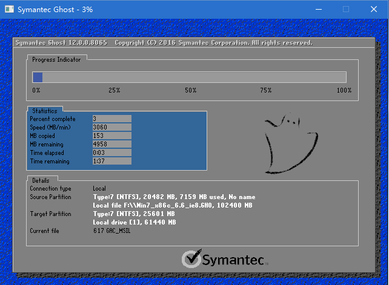
Task: Select the Statistics group label
Action: click(45, 111)
